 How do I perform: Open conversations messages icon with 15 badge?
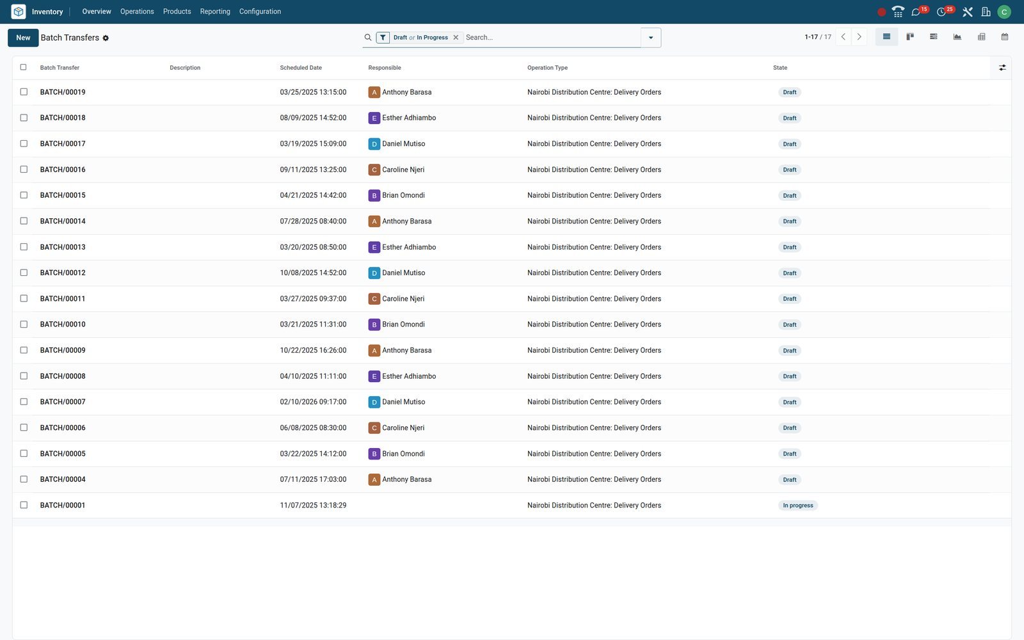[x=916, y=12]
